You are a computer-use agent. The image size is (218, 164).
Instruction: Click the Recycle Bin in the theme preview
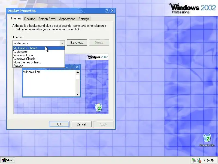click(98, 107)
